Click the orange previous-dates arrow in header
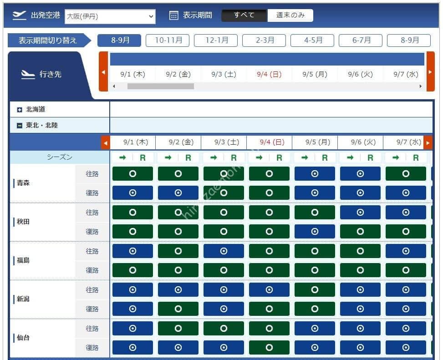 coord(103,72)
